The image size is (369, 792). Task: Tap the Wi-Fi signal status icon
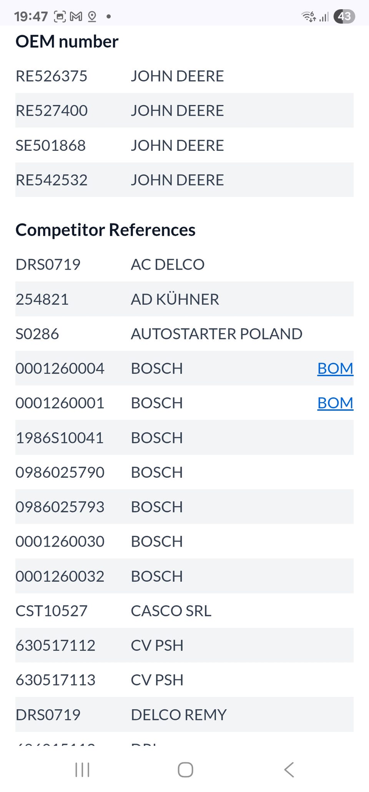click(x=309, y=17)
